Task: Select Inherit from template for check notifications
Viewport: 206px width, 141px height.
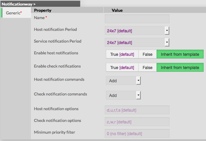Action: [180, 68]
